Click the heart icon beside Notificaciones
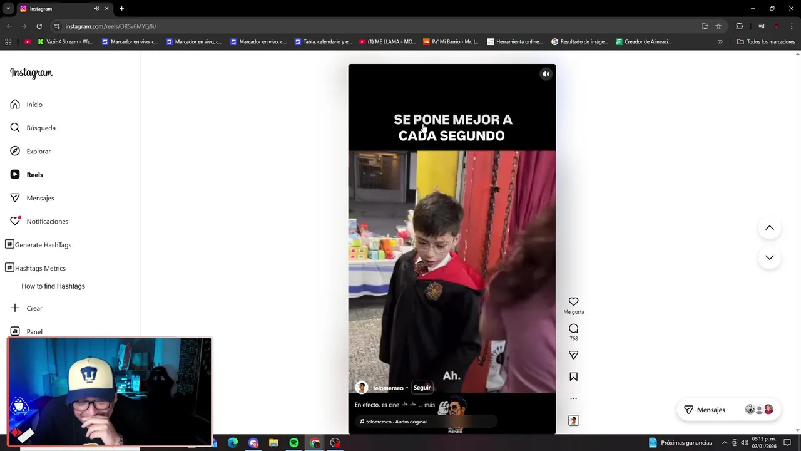Image resolution: width=801 pixels, height=451 pixels. (x=15, y=221)
